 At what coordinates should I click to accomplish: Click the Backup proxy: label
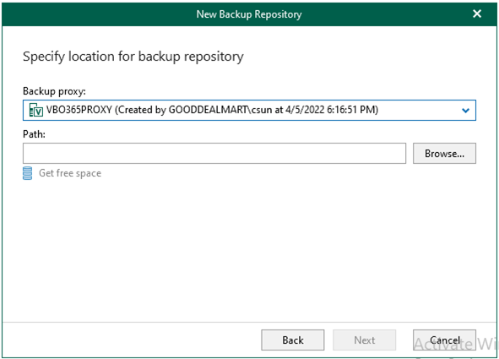coord(54,91)
